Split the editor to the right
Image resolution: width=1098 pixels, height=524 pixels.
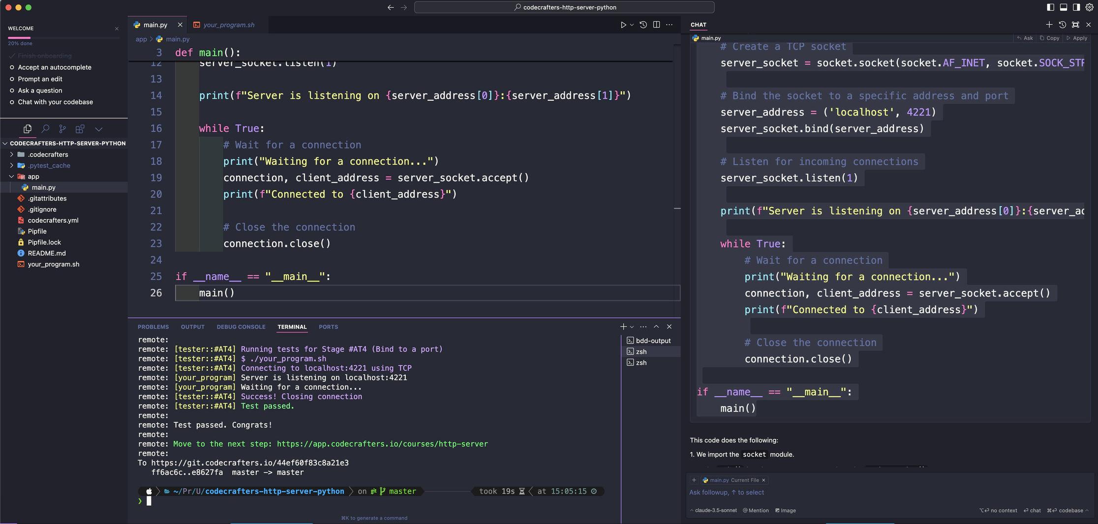pyautogui.click(x=656, y=25)
